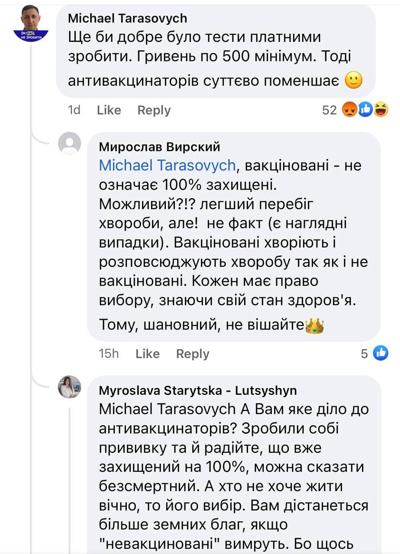Open the blue Michael Tarasovych mention link
The height and width of the screenshot is (554, 400).
point(167,165)
